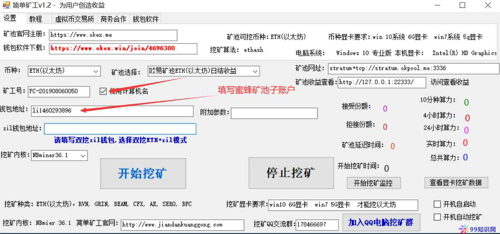
Task: Click the 挖矿算法: ethash text
Action: tap(237, 50)
